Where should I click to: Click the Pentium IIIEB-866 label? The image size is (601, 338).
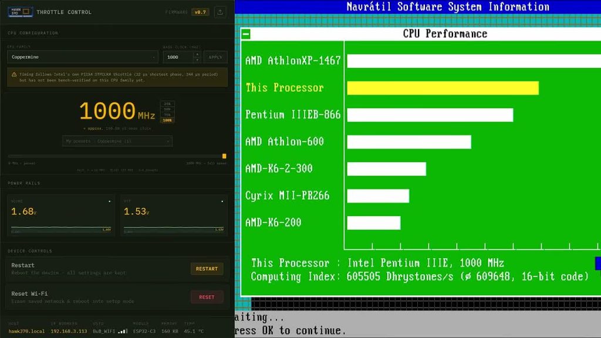(293, 114)
